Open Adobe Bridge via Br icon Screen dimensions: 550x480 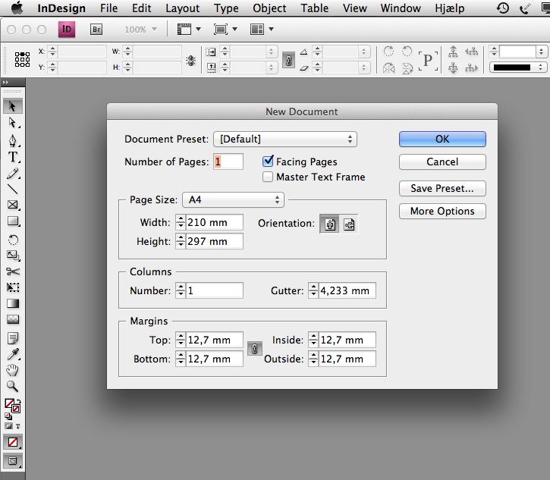(96, 30)
